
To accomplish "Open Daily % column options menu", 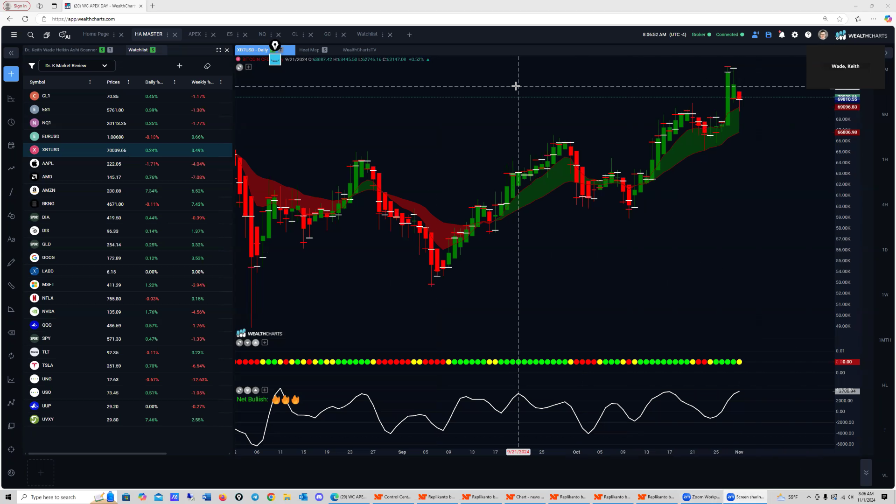I will coord(175,82).
